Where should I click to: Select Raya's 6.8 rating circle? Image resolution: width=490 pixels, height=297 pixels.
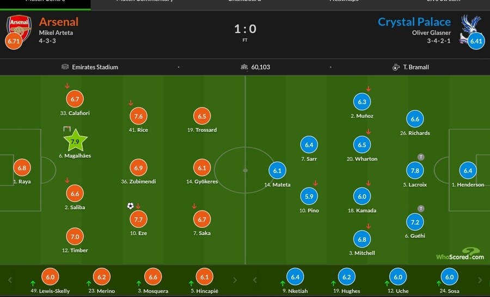(22, 168)
